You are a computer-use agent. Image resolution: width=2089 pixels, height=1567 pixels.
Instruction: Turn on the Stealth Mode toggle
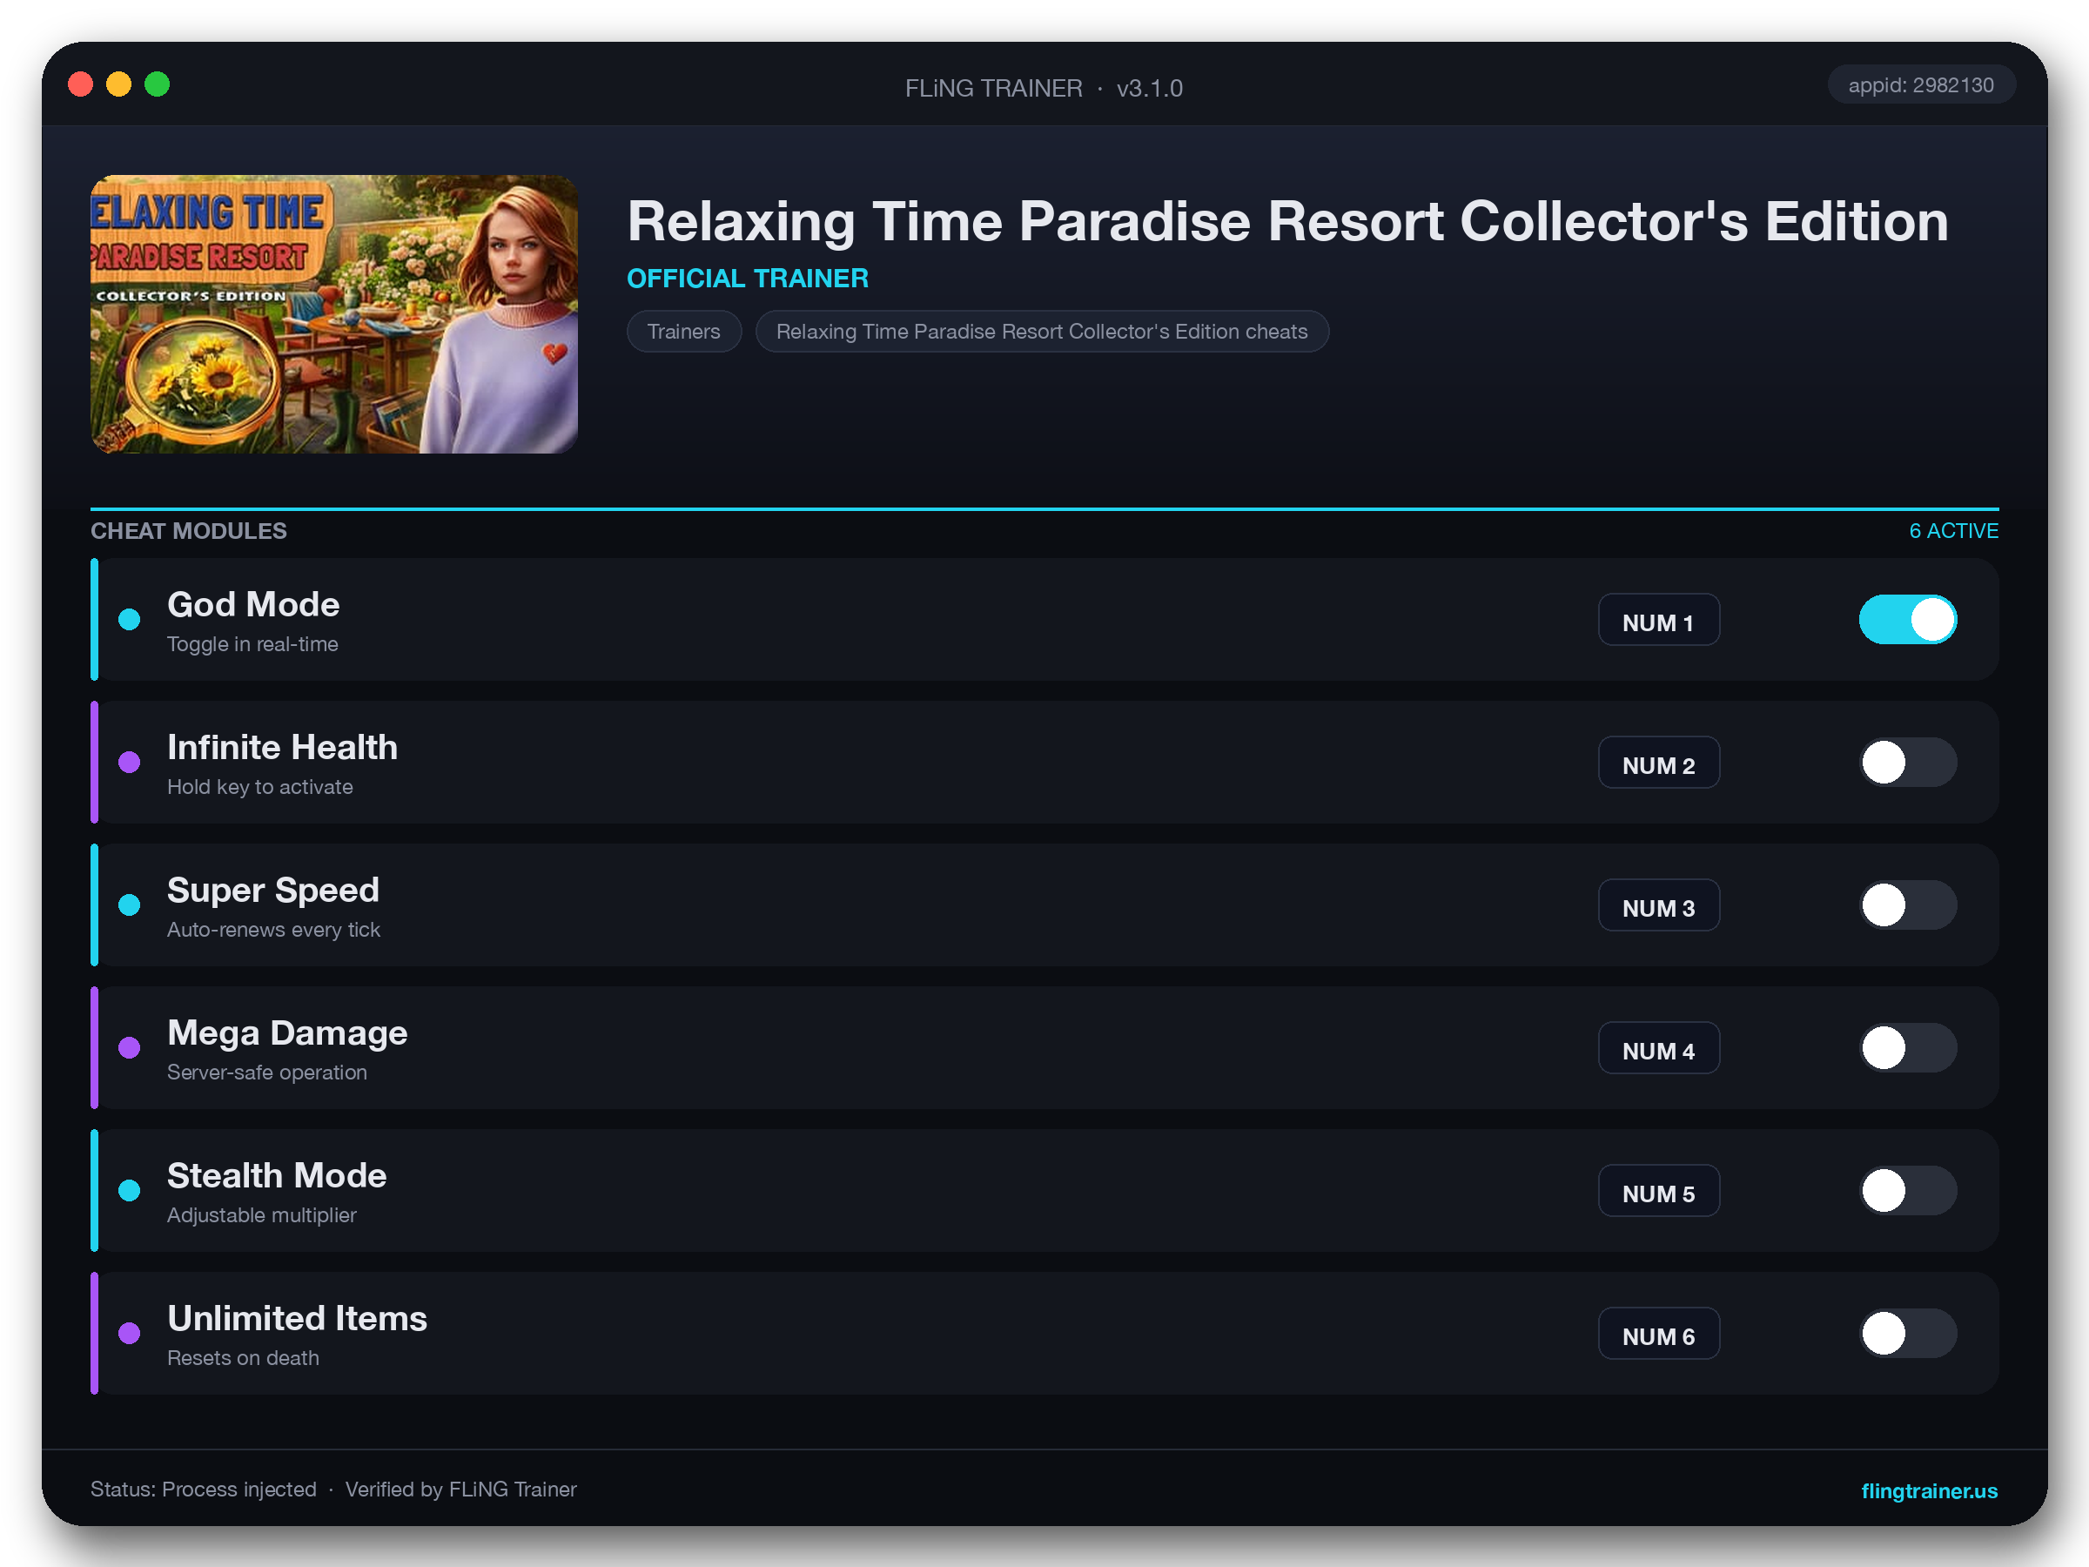coord(1908,1190)
